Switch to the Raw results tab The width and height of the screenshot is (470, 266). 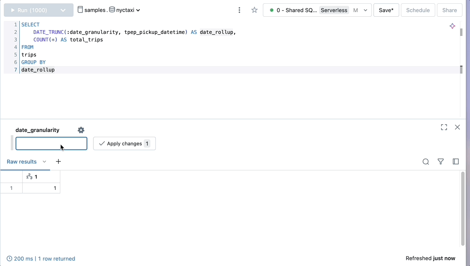click(x=21, y=161)
